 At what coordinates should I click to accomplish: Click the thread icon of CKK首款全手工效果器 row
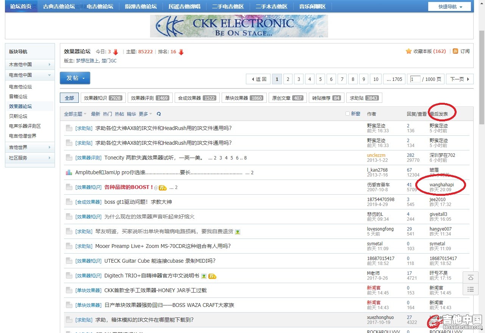[x=69, y=290]
